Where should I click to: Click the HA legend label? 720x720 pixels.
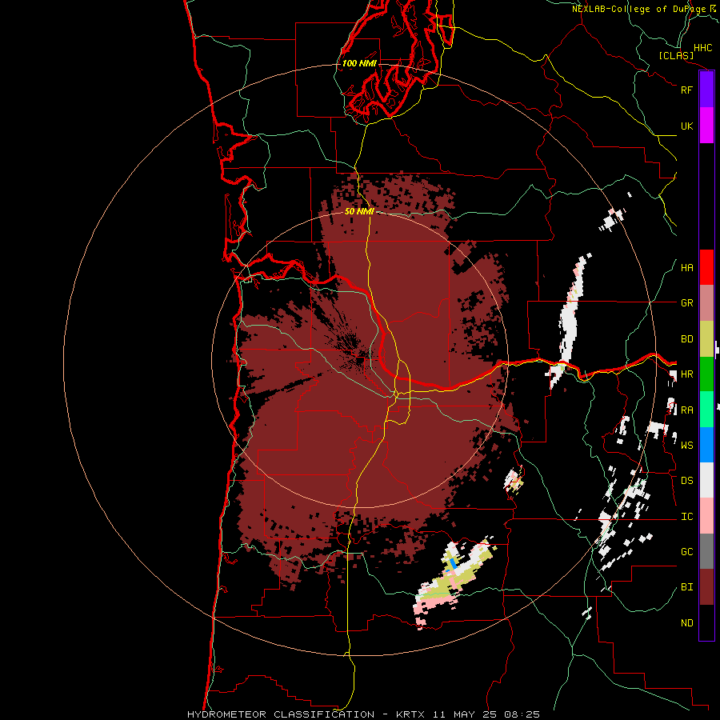pyautogui.click(x=686, y=268)
